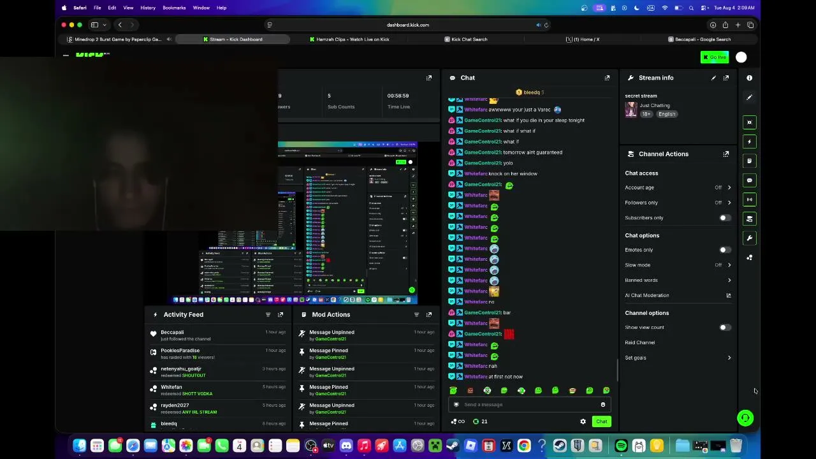Open the Activity Feed filter icon
The height and width of the screenshot is (459, 816).
pos(268,314)
